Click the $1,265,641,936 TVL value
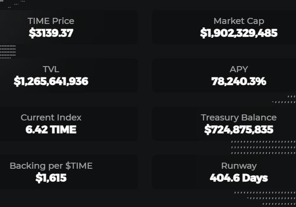 point(51,81)
